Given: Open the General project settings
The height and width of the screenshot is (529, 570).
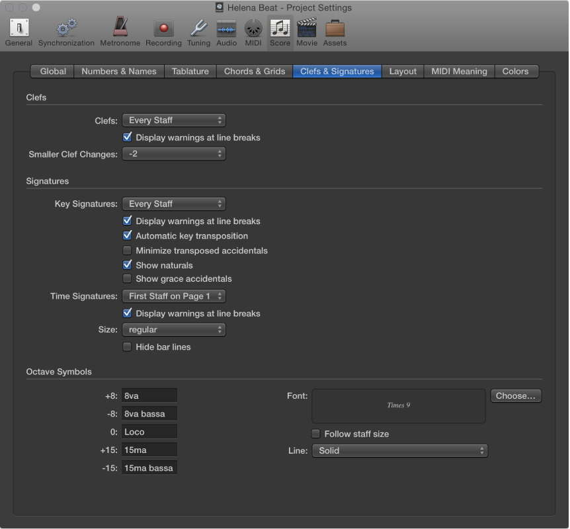Looking at the screenshot, I should [x=18, y=26].
